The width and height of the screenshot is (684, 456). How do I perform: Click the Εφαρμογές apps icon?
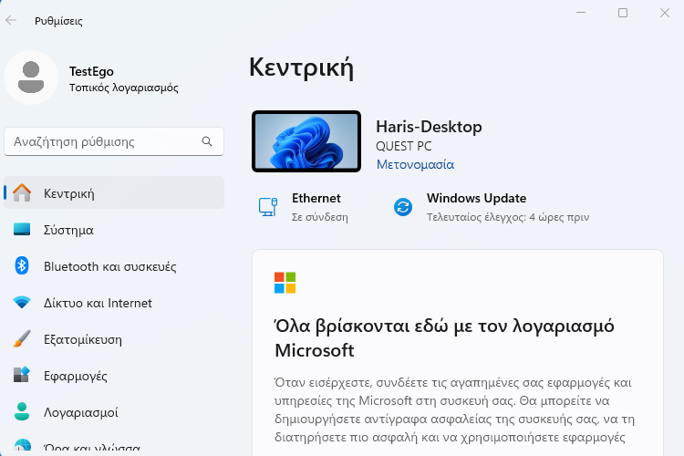pyautogui.click(x=22, y=375)
